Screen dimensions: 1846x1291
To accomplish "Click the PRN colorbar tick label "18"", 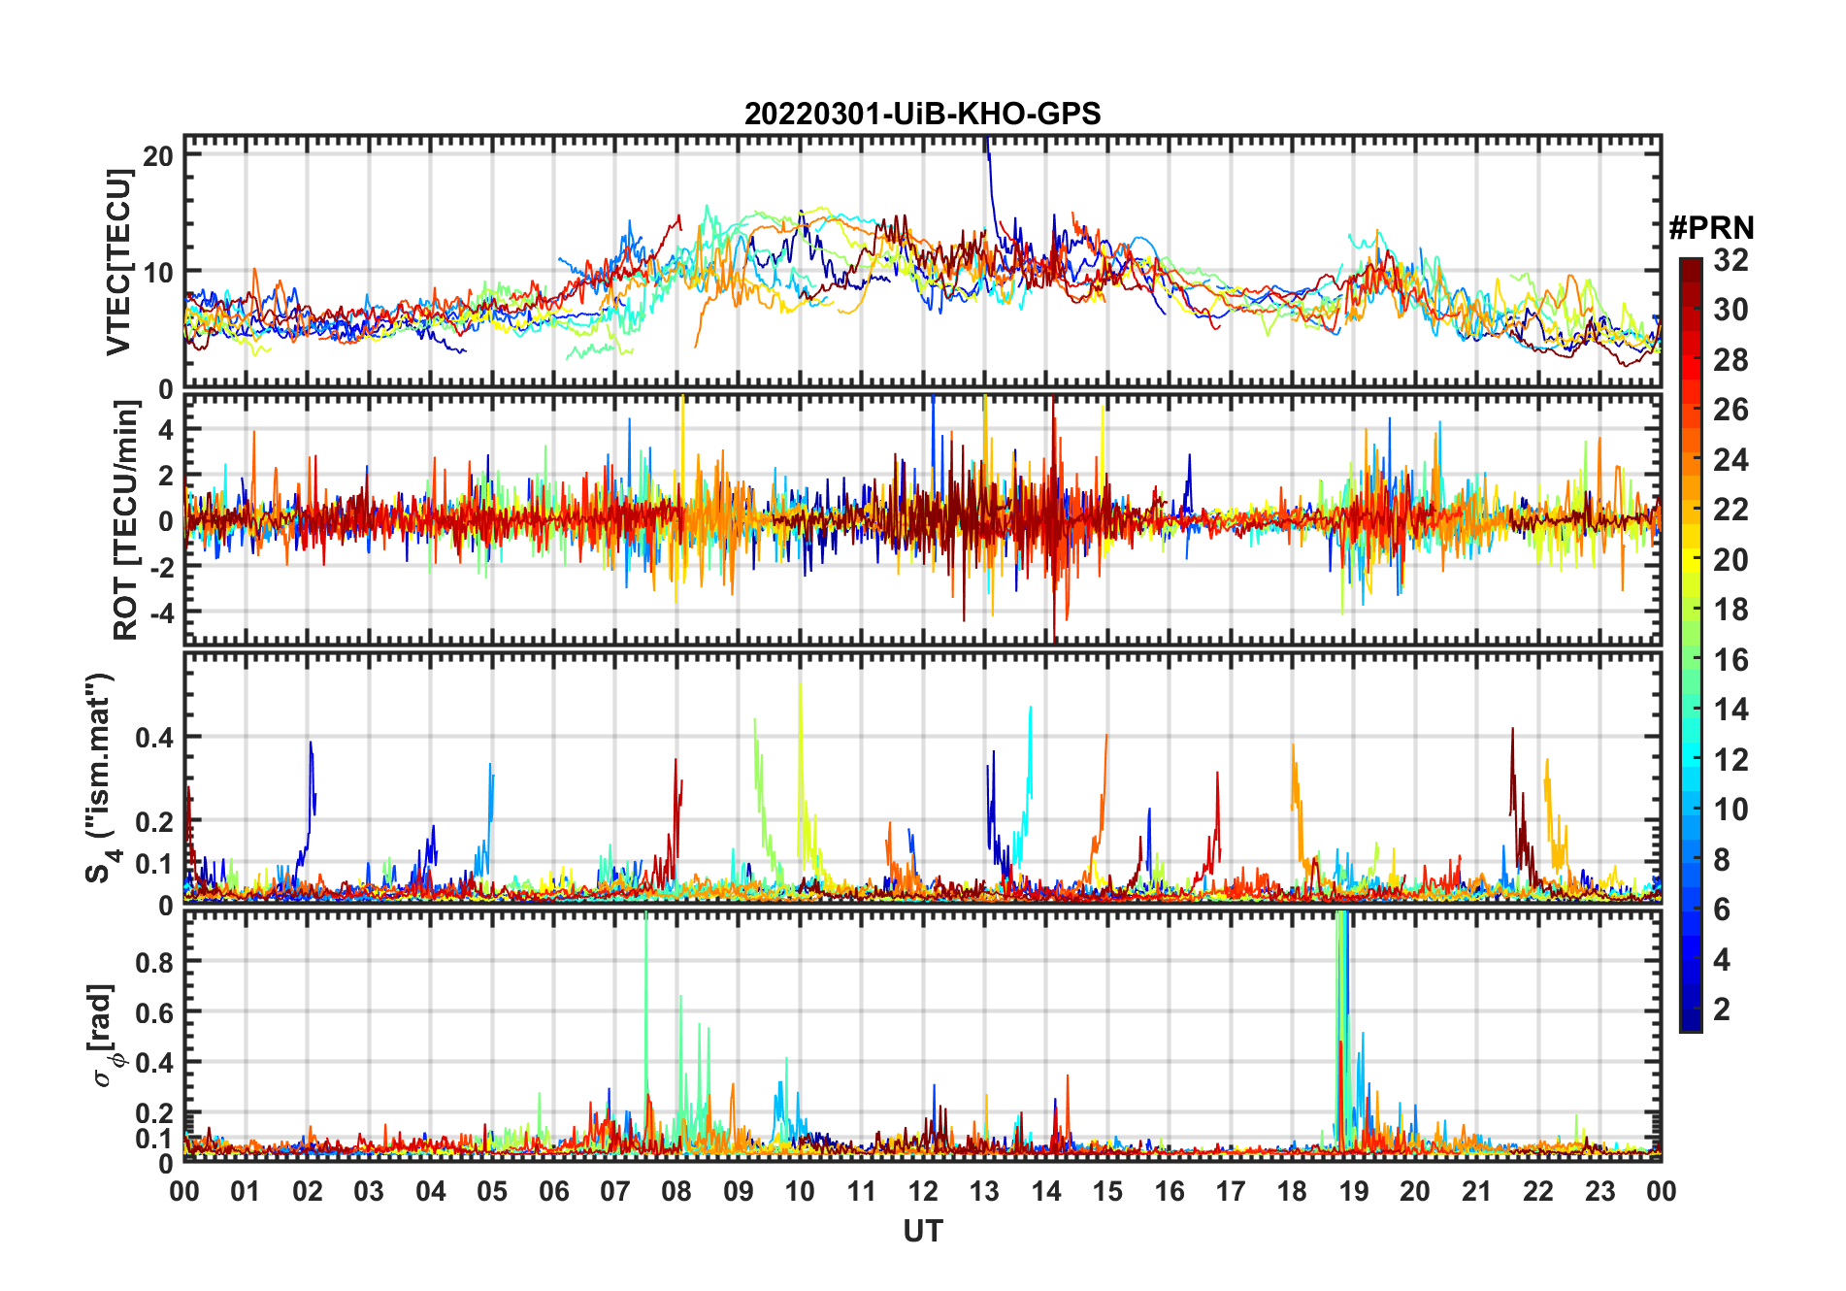I will tap(1731, 610).
